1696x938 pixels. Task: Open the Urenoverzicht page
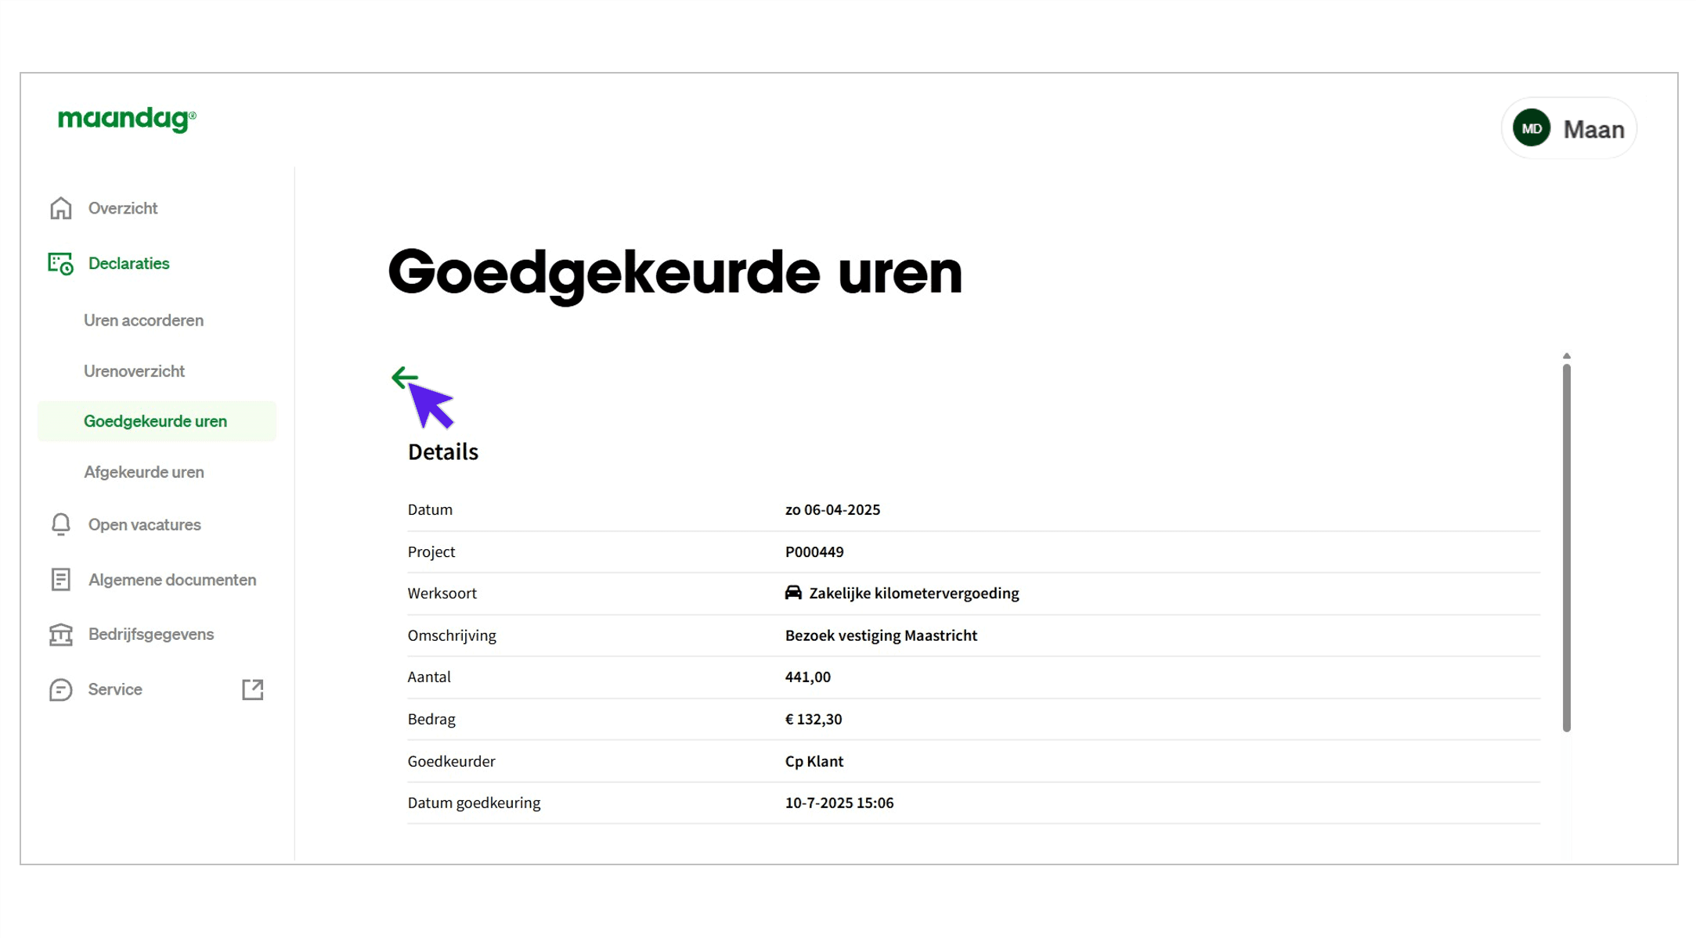coord(134,371)
